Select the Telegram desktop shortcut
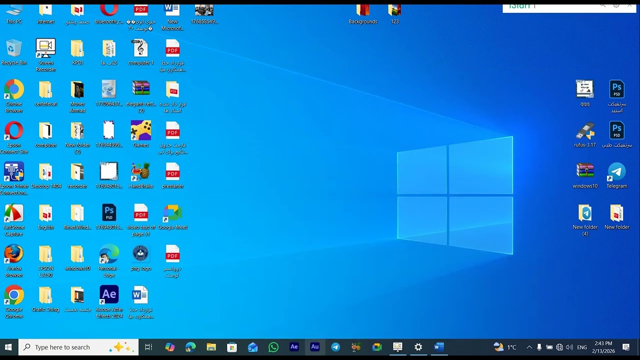The height and width of the screenshot is (360, 640). pos(616,175)
